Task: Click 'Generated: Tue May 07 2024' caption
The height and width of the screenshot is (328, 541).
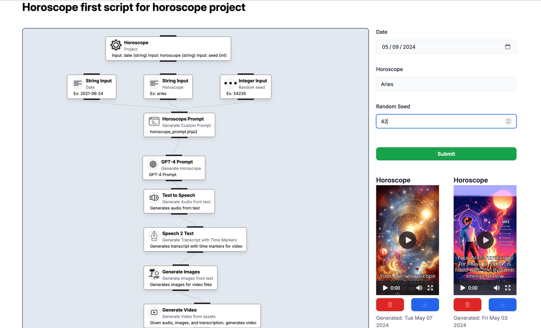Action: [x=404, y=321]
